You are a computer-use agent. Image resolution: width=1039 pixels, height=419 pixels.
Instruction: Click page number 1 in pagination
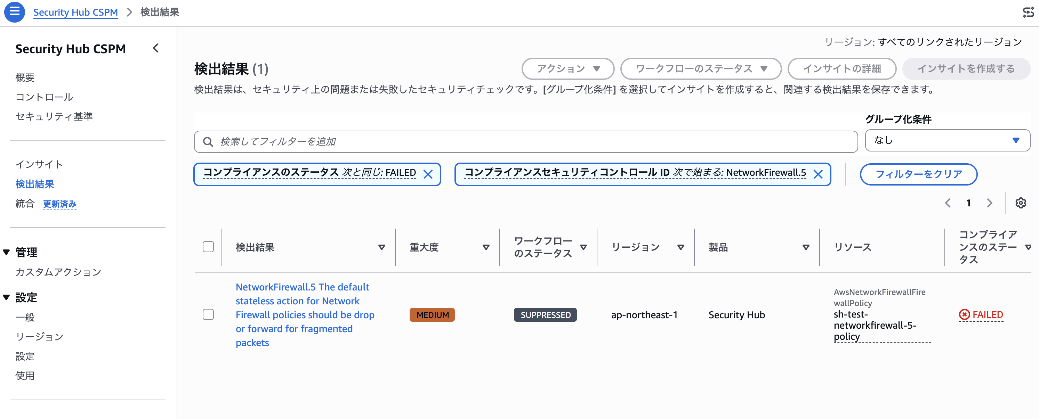pos(968,203)
